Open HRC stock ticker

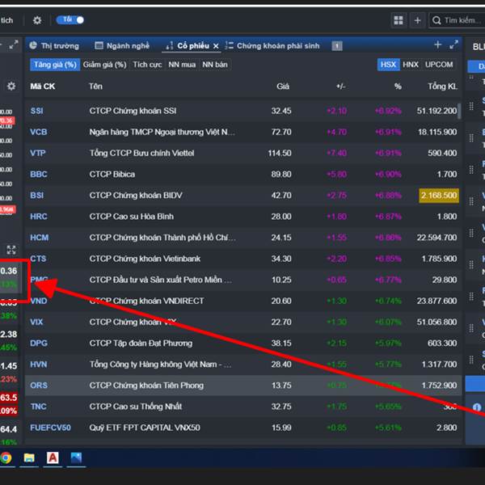tap(39, 217)
